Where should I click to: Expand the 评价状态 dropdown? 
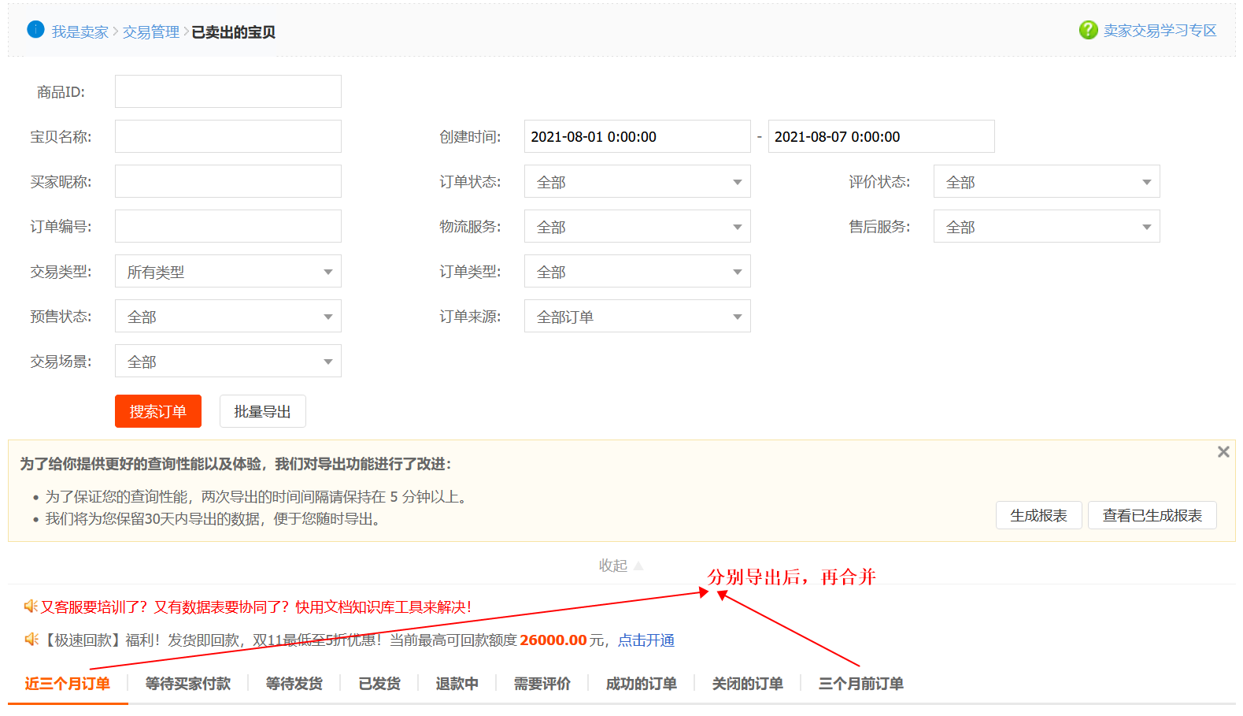tap(1045, 182)
